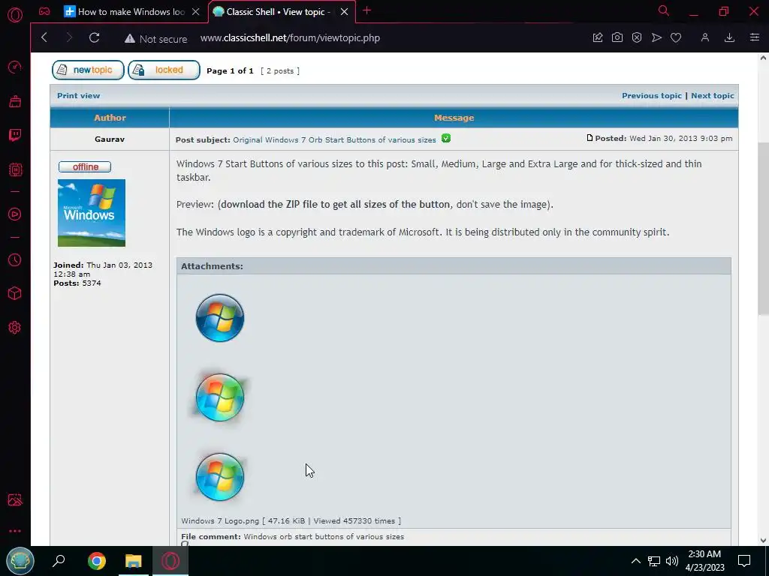The width and height of the screenshot is (769, 576).
Task: Open GX Corner gamepad icon in the tab bar
Action: 44,11
